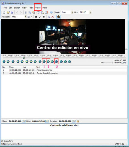The width and height of the screenshot is (129, 147).
Task: Click the Copy icon in toolbar
Action: point(30,12)
